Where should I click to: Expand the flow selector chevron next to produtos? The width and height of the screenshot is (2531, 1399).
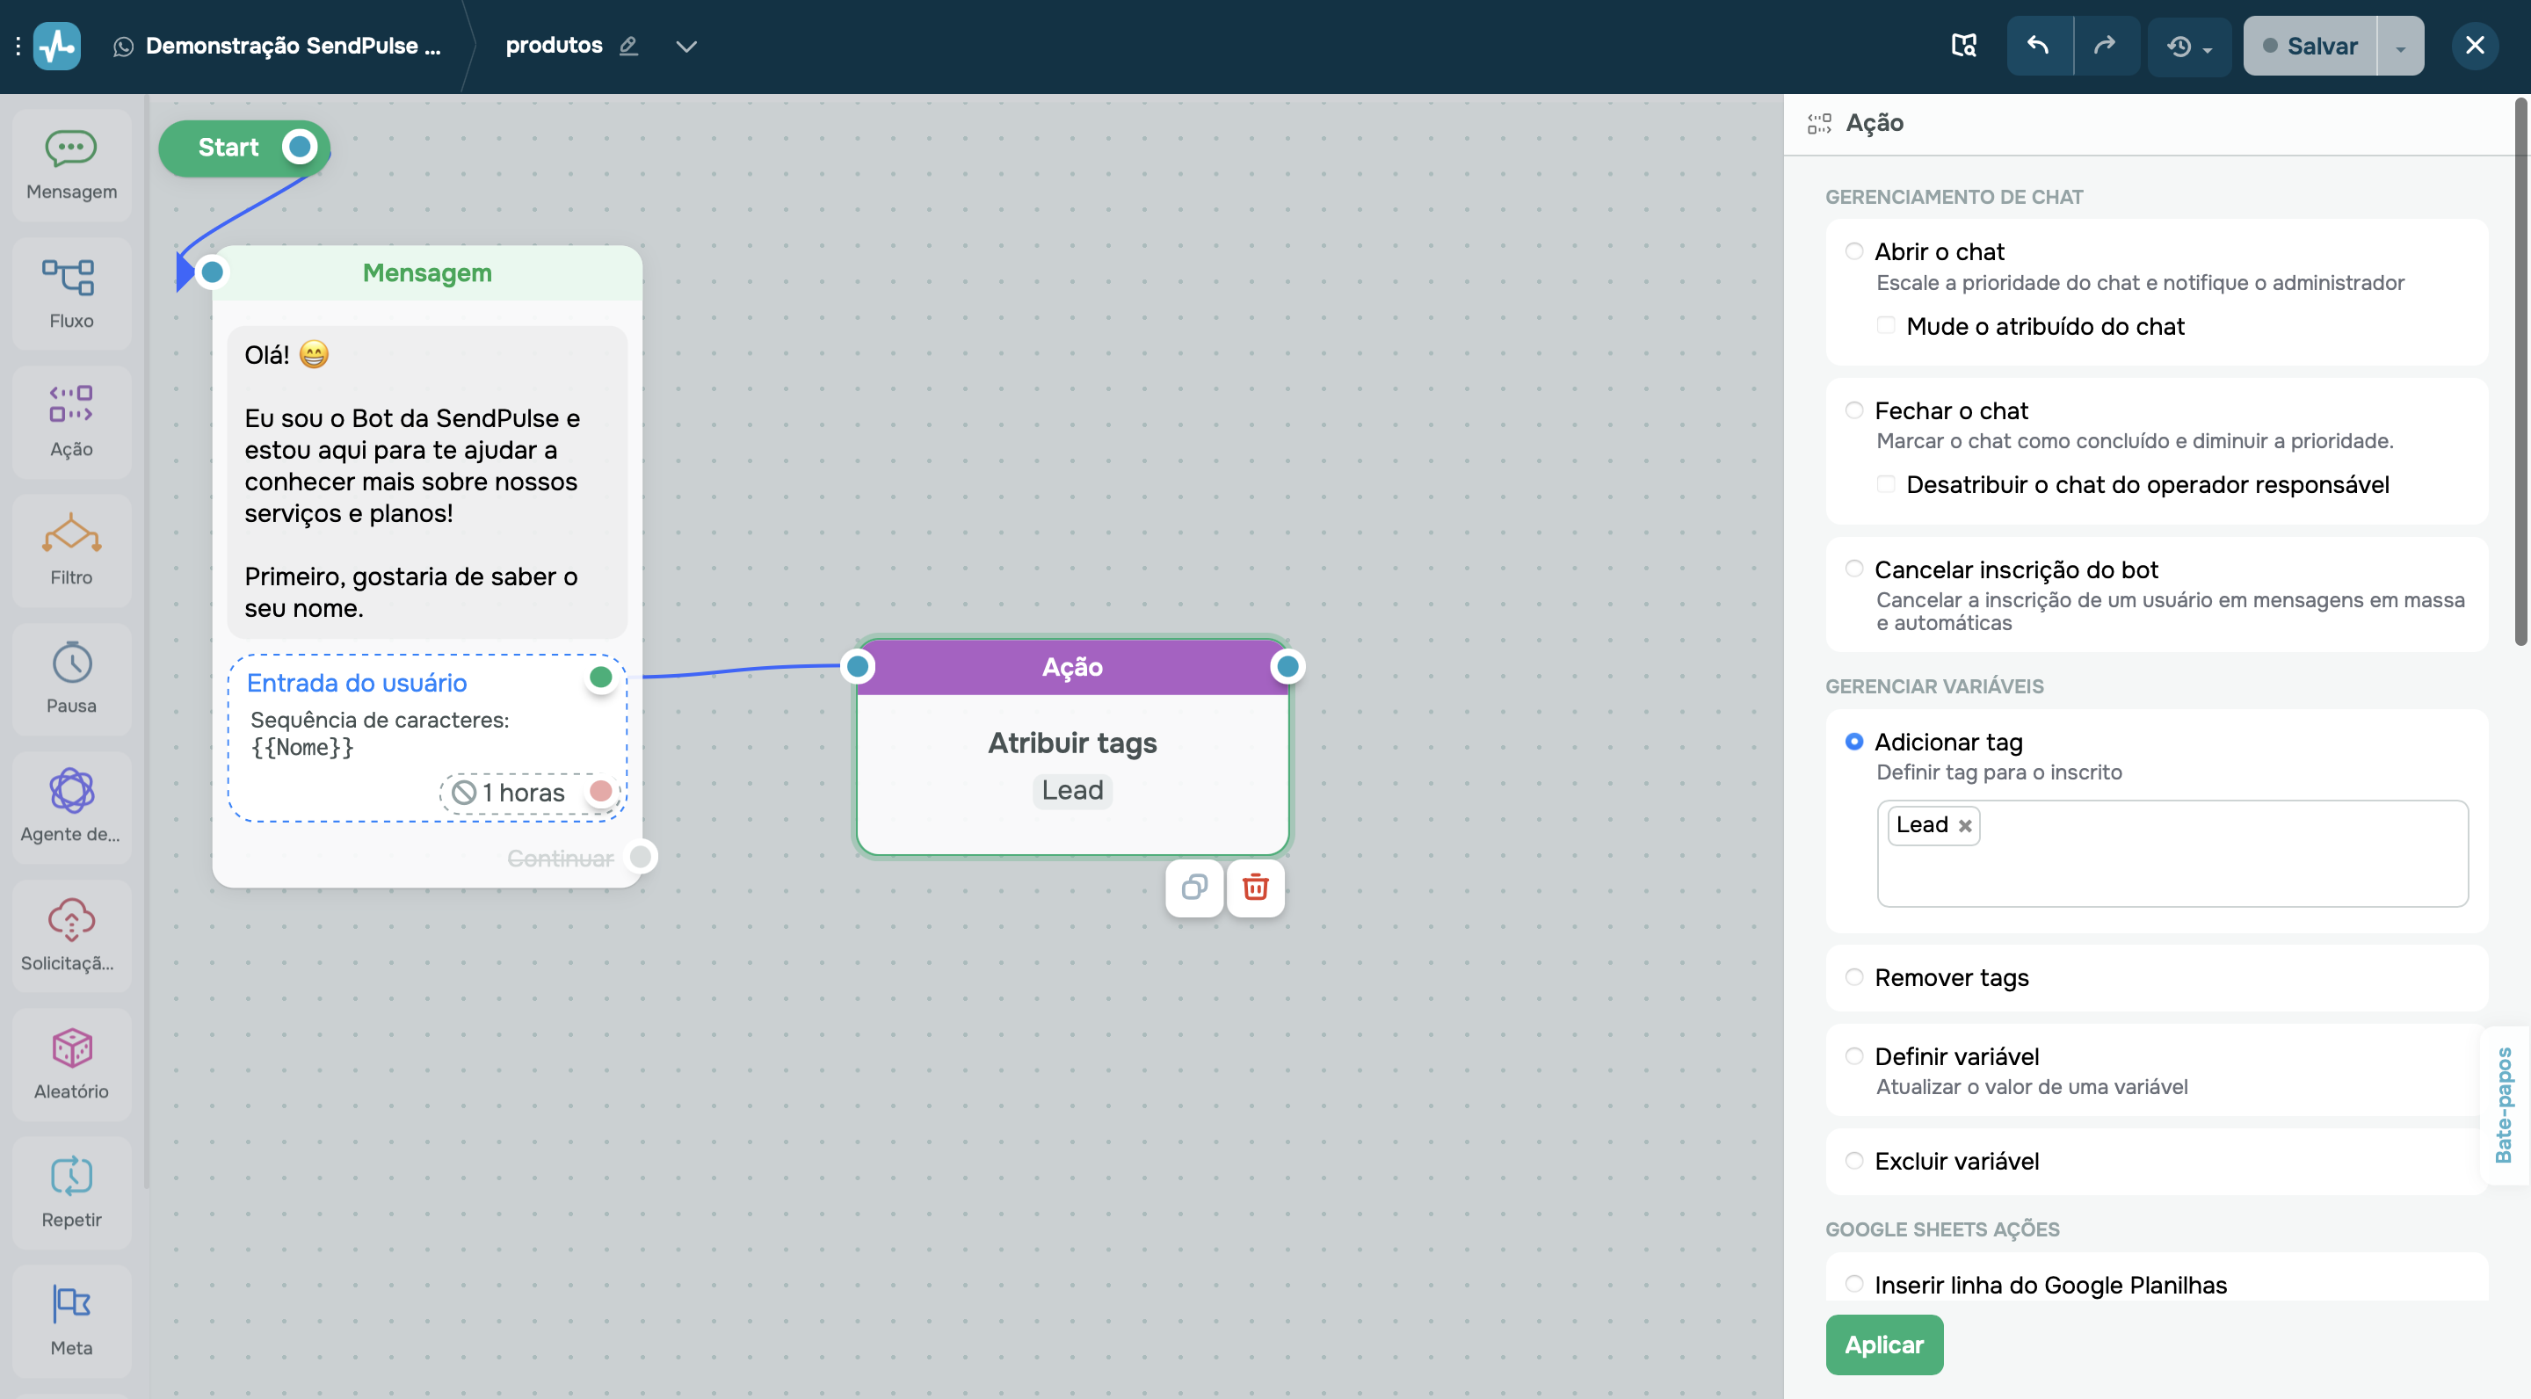[x=685, y=47]
